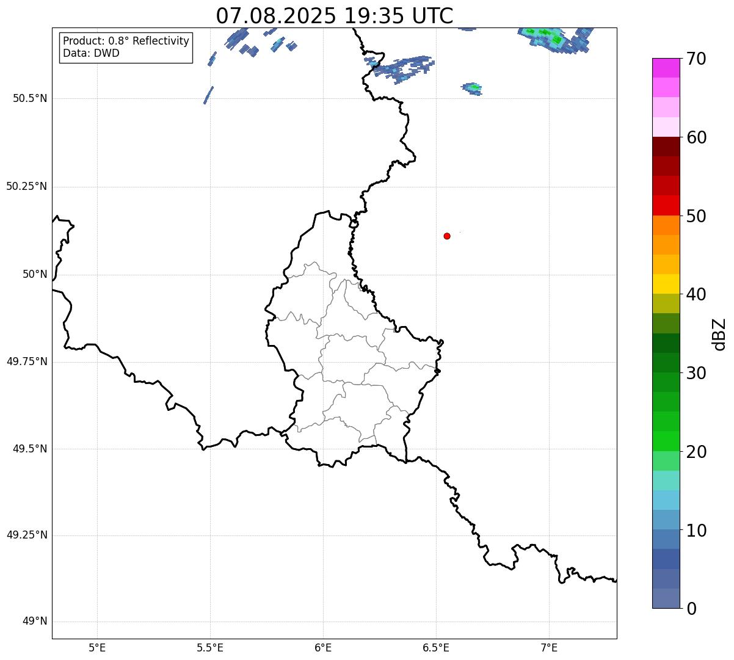Click the 5°E longitude label
Image resolution: width=734 pixels, height=660 pixels.
tap(97, 647)
